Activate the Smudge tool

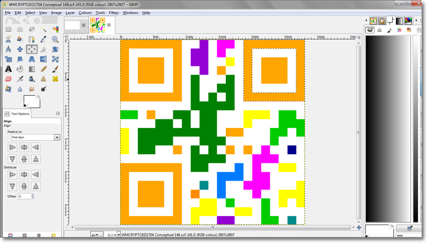point(32,89)
